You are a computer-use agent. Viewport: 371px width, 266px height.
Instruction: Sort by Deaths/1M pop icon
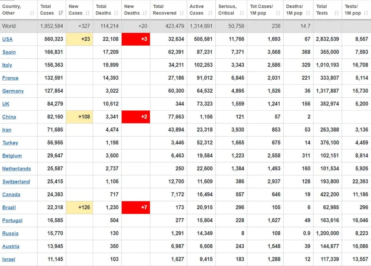click(x=308, y=13)
